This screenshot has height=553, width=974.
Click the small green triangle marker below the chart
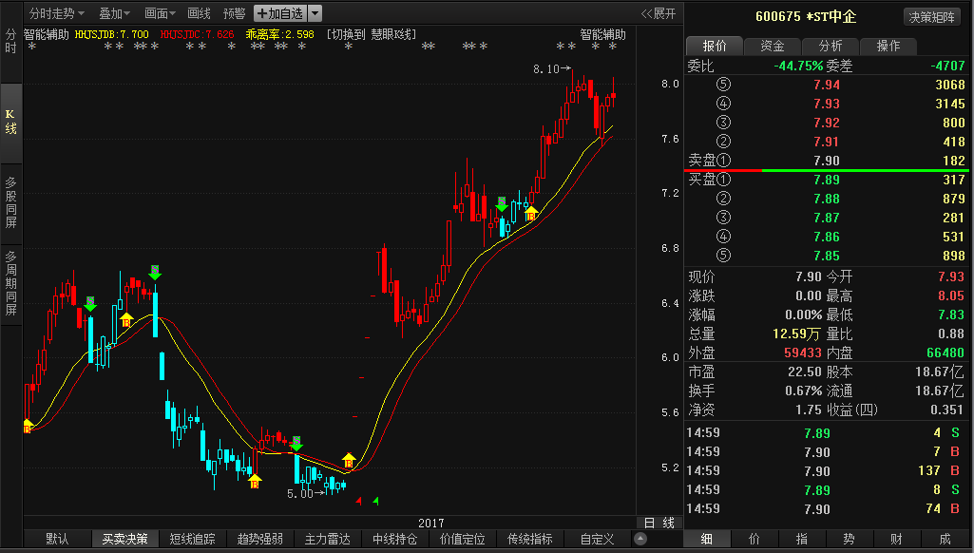pos(375,501)
